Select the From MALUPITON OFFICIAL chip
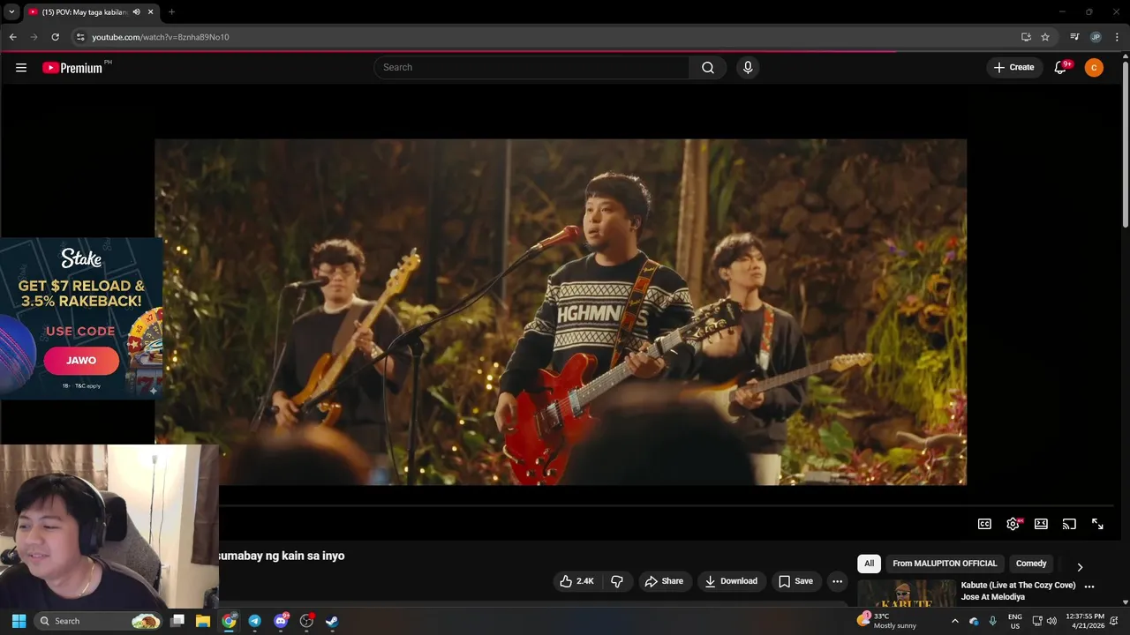Image resolution: width=1130 pixels, height=635 pixels. point(945,564)
